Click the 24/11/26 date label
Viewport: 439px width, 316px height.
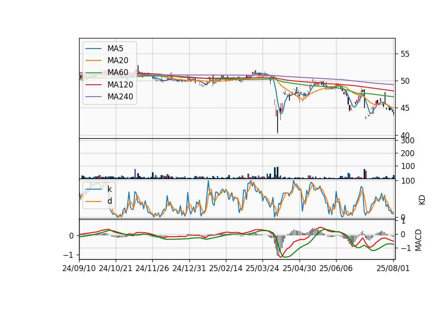tap(152, 268)
